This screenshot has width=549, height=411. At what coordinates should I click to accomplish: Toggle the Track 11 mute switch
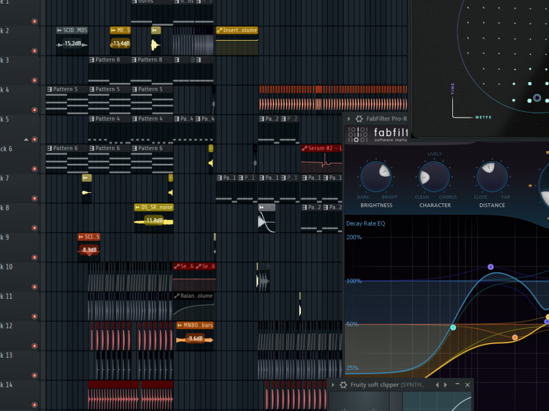click(x=34, y=316)
